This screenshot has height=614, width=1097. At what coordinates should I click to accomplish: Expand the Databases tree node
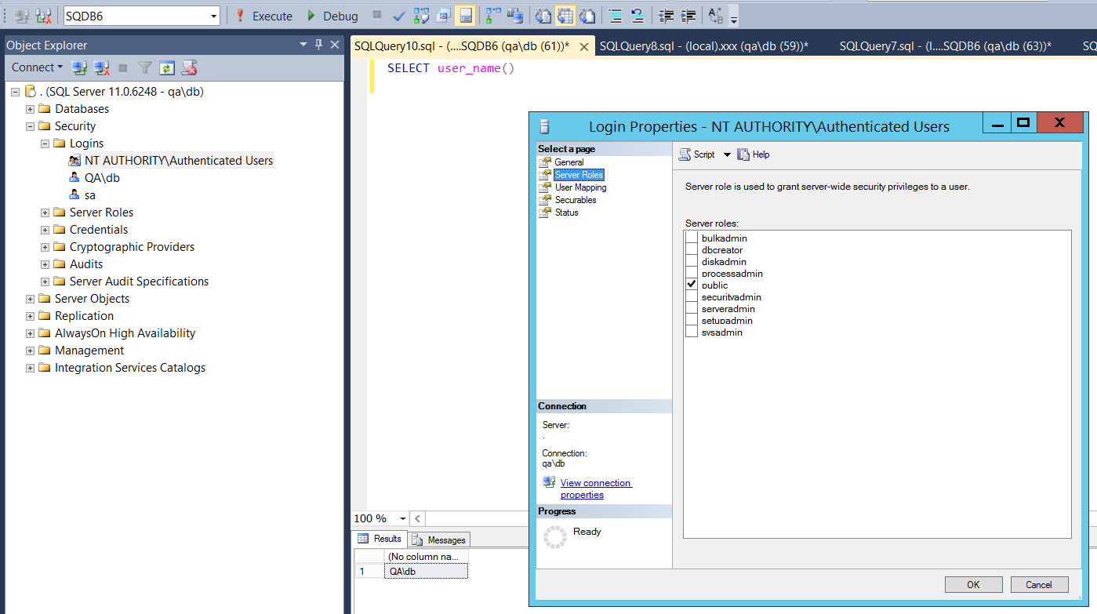(31, 109)
